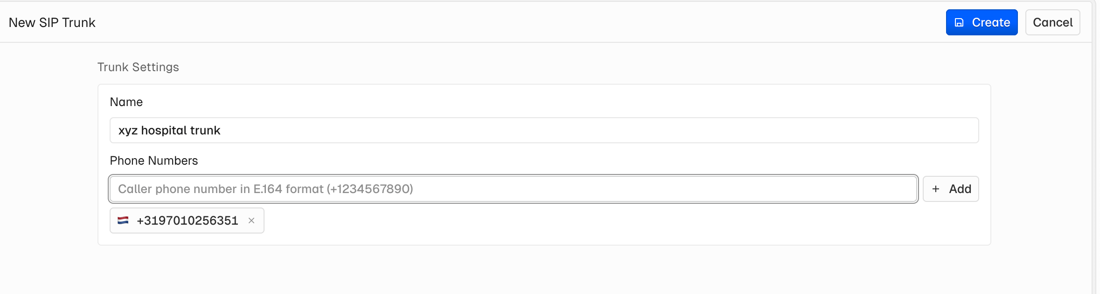Click the Netherlands flag on the phone chip

pyautogui.click(x=123, y=220)
